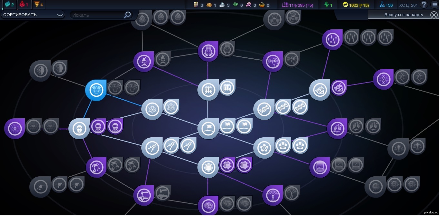The height and width of the screenshot is (216, 440).
Task: Select the large atom tech node
Action: [x=152, y=109]
